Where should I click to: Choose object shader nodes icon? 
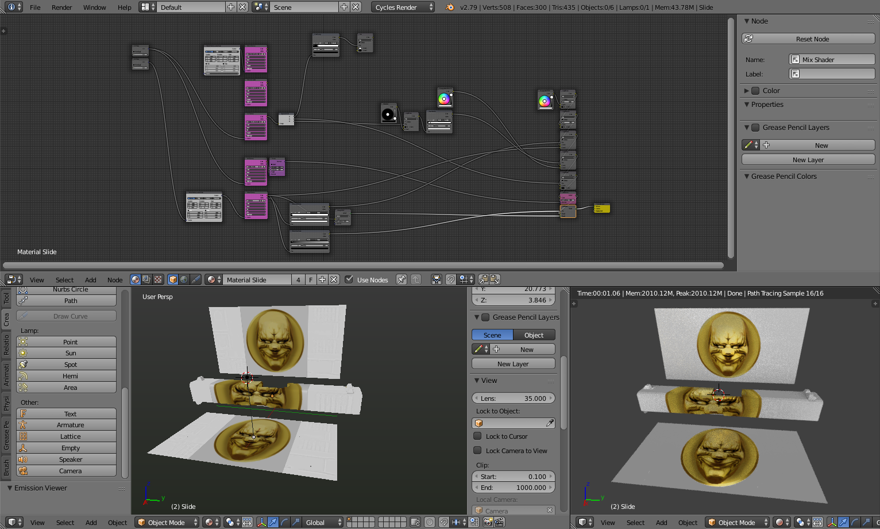tap(173, 279)
